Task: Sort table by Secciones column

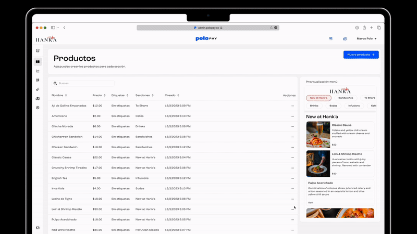Action: click(x=144, y=95)
